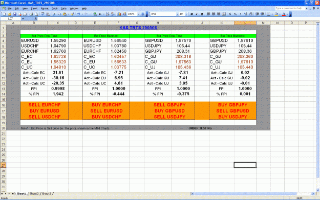
Task: Center the cell text
Action: click(x=214, y=14)
